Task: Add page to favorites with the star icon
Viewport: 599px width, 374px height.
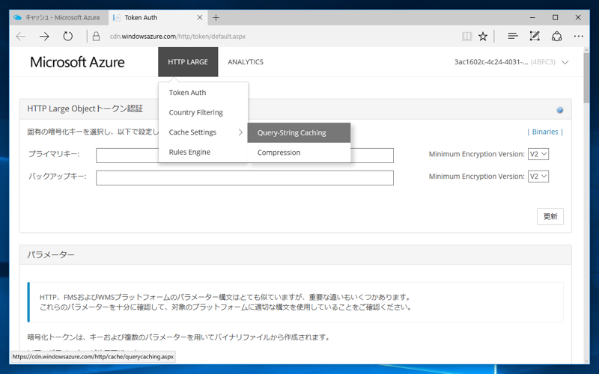Action: (x=483, y=36)
